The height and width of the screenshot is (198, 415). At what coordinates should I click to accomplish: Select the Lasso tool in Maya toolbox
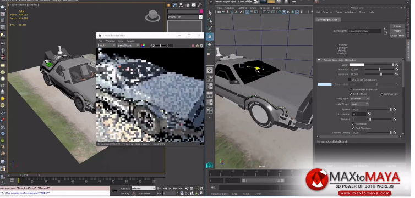pyautogui.click(x=210, y=20)
